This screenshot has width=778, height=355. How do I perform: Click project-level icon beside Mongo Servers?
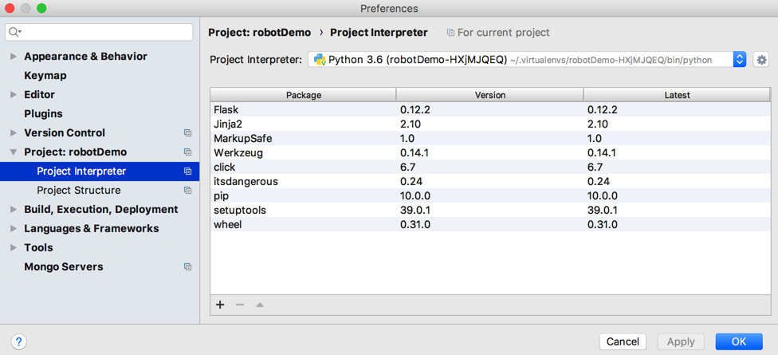tap(187, 267)
